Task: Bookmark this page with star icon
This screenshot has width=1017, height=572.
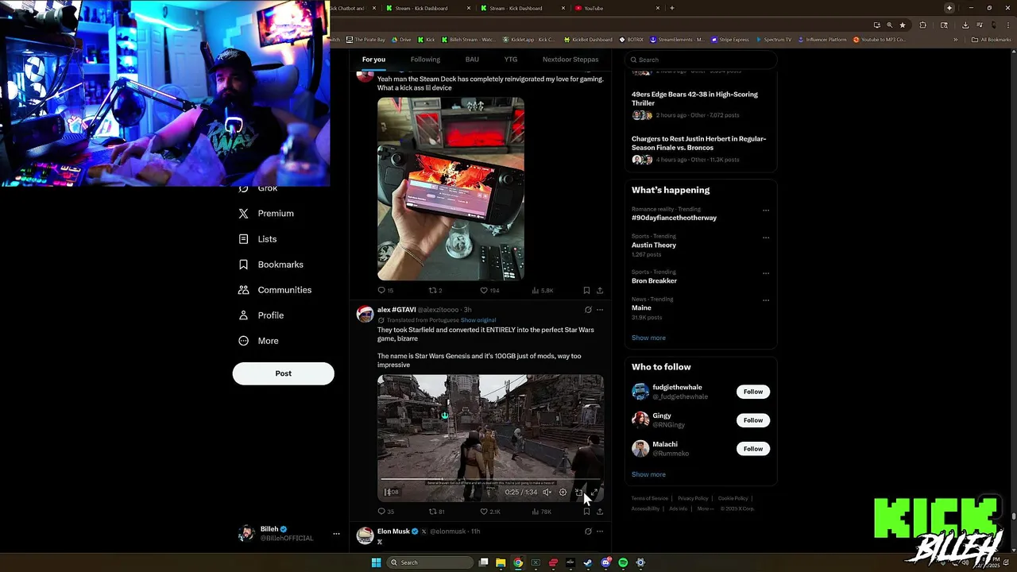Action: pyautogui.click(x=902, y=25)
